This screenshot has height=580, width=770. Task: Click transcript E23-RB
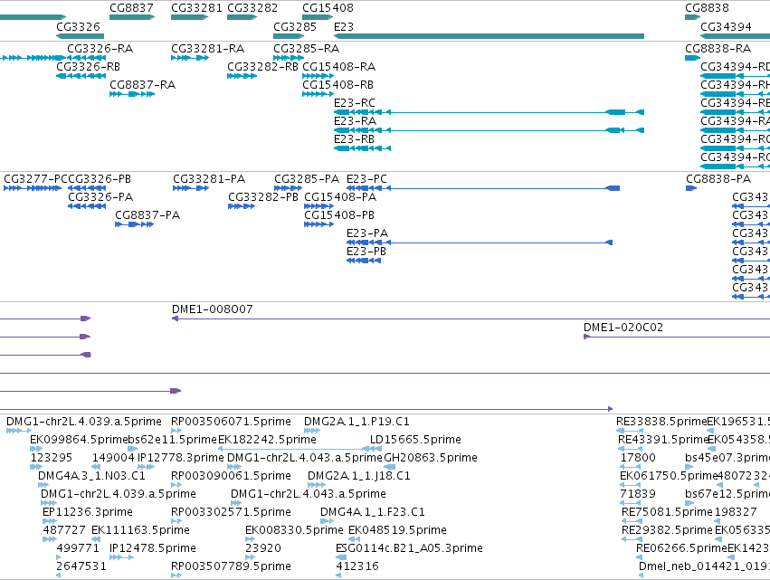(x=363, y=148)
